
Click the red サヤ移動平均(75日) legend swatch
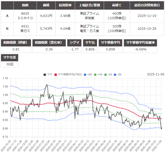tap(56, 74)
